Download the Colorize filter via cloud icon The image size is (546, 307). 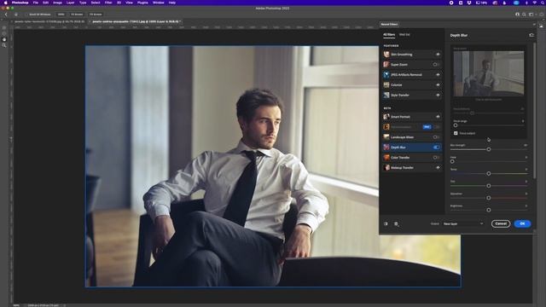pyautogui.click(x=438, y=84)
